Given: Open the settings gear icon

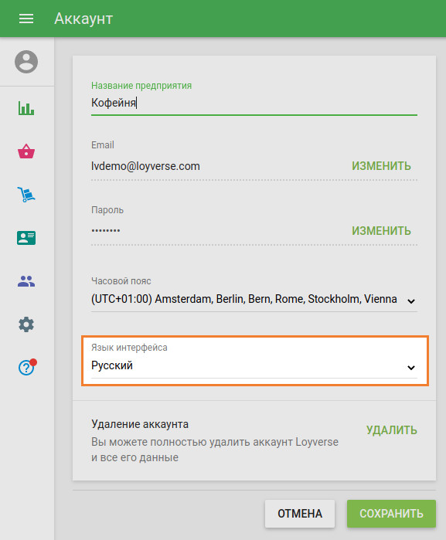Looking at the screenshot, I should 26,324.
